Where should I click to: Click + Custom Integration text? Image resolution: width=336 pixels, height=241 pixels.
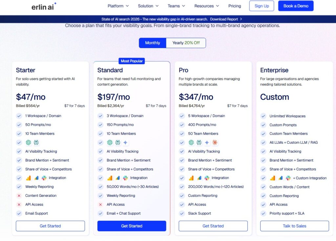coord(310,178)
